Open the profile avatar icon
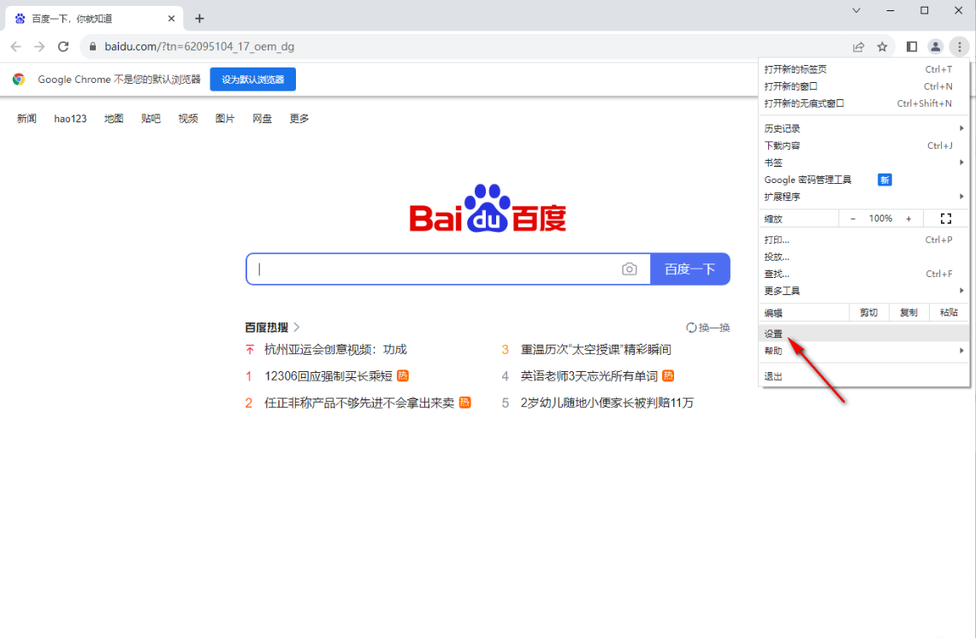The image size is (976, 638). pos(936,47)
